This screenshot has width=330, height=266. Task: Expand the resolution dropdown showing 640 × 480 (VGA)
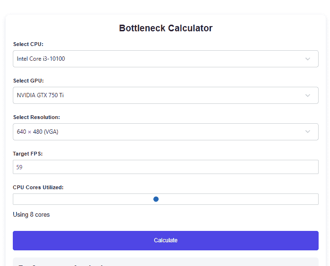pyautogui.click(x=156, y=132)
